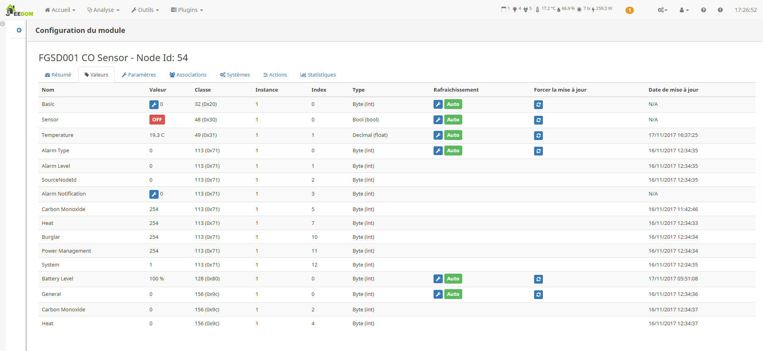Toggle Auto refresh for General row

coord(453,294)
